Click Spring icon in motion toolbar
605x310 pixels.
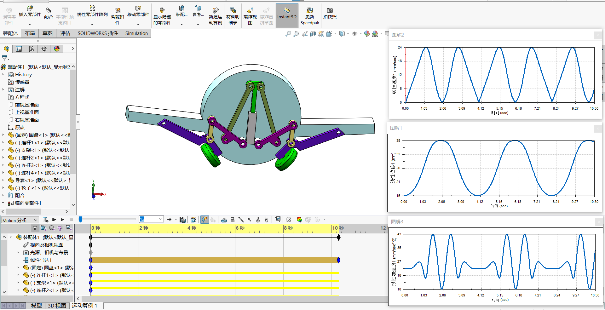(x=233, y=220)
